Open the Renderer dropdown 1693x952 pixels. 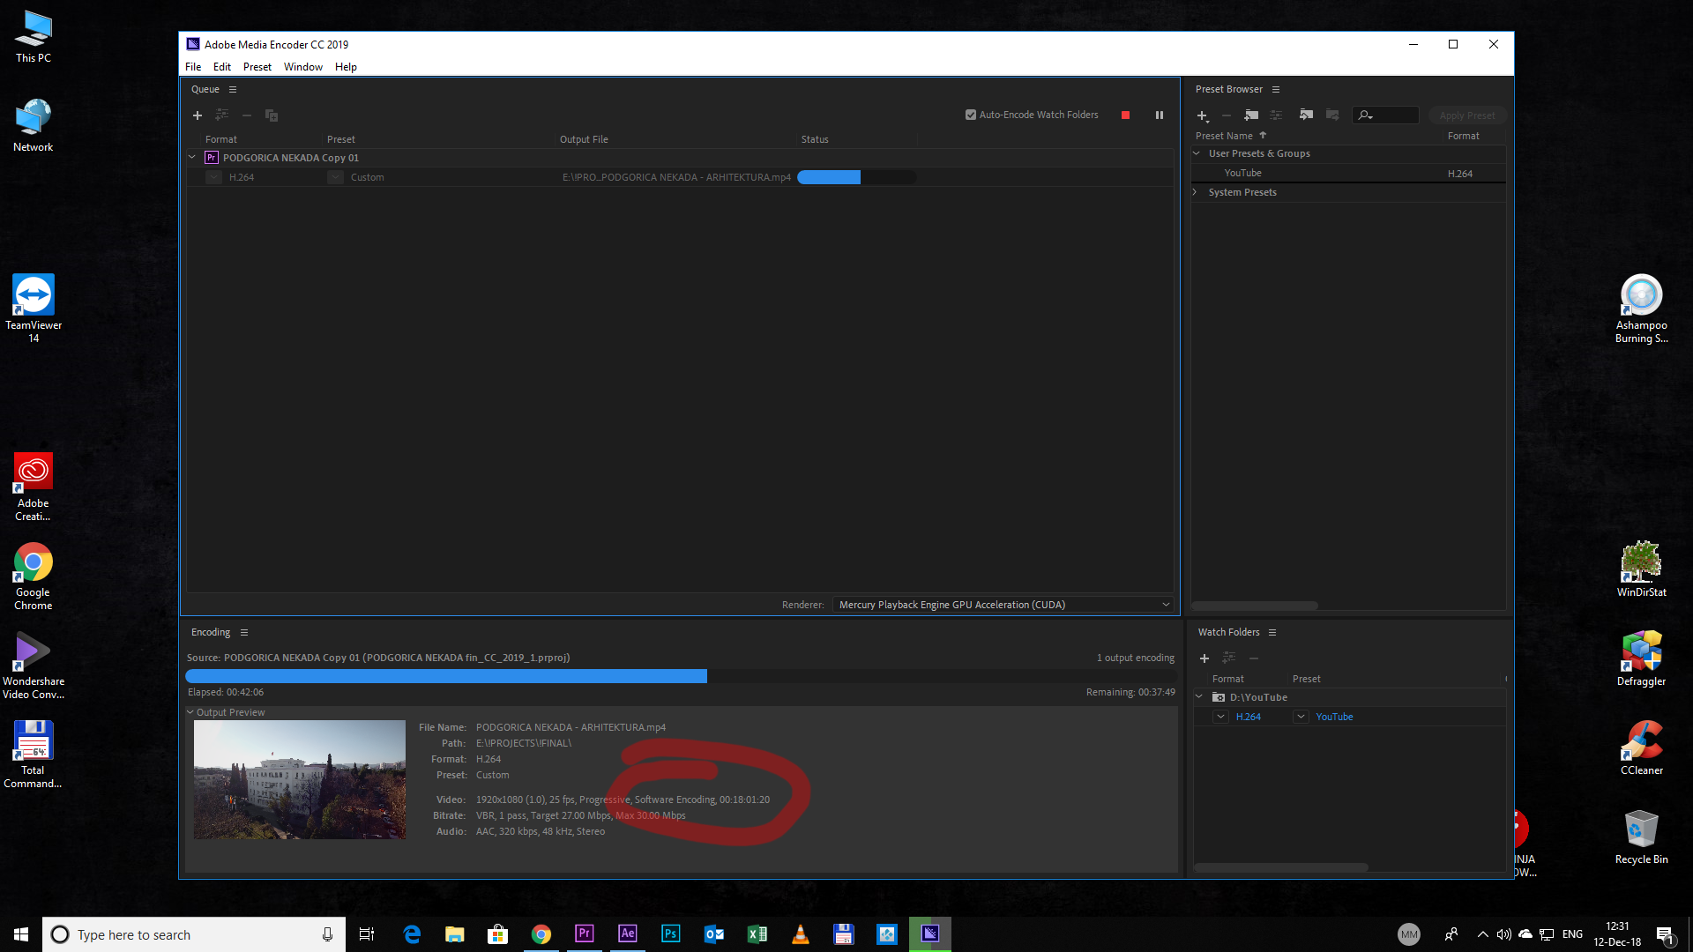1004,605
